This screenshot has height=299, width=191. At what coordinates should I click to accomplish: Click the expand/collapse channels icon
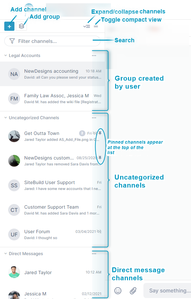pyautogui.click(x=87, y=27)
